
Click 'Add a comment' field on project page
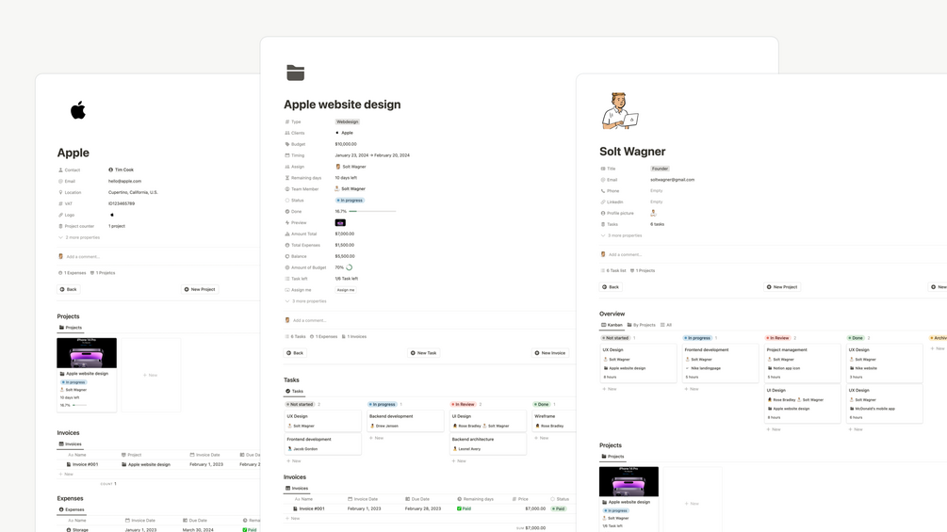pos(309,320)
